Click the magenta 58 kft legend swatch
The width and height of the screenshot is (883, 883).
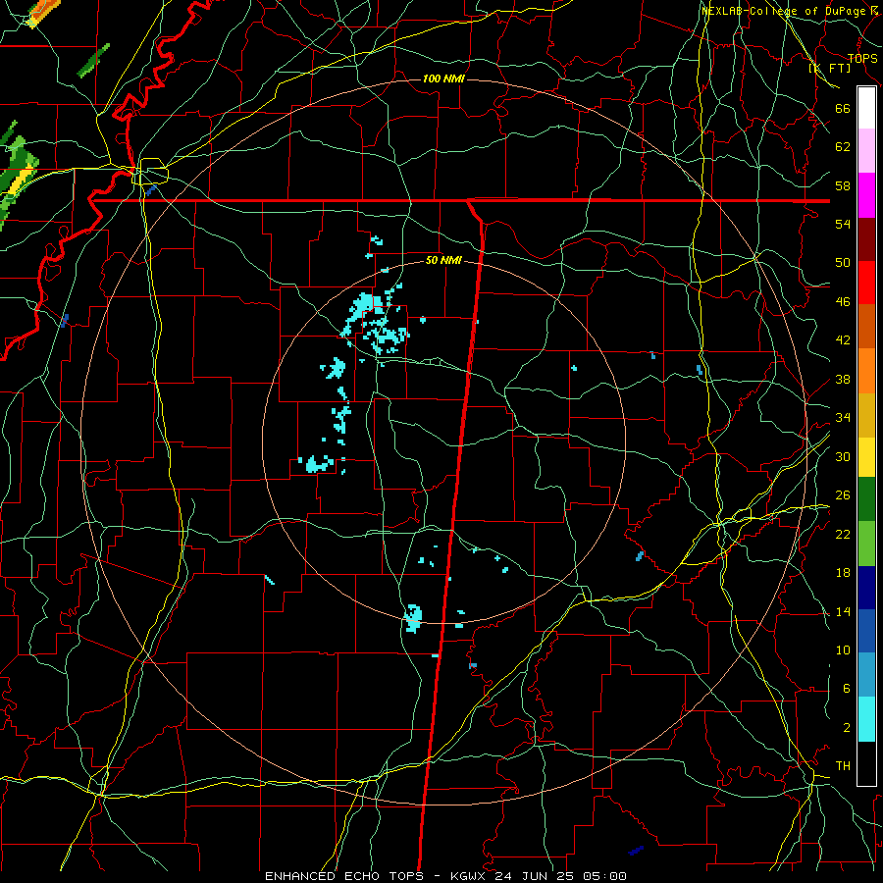pyautogui.click(x=866, y=195)
